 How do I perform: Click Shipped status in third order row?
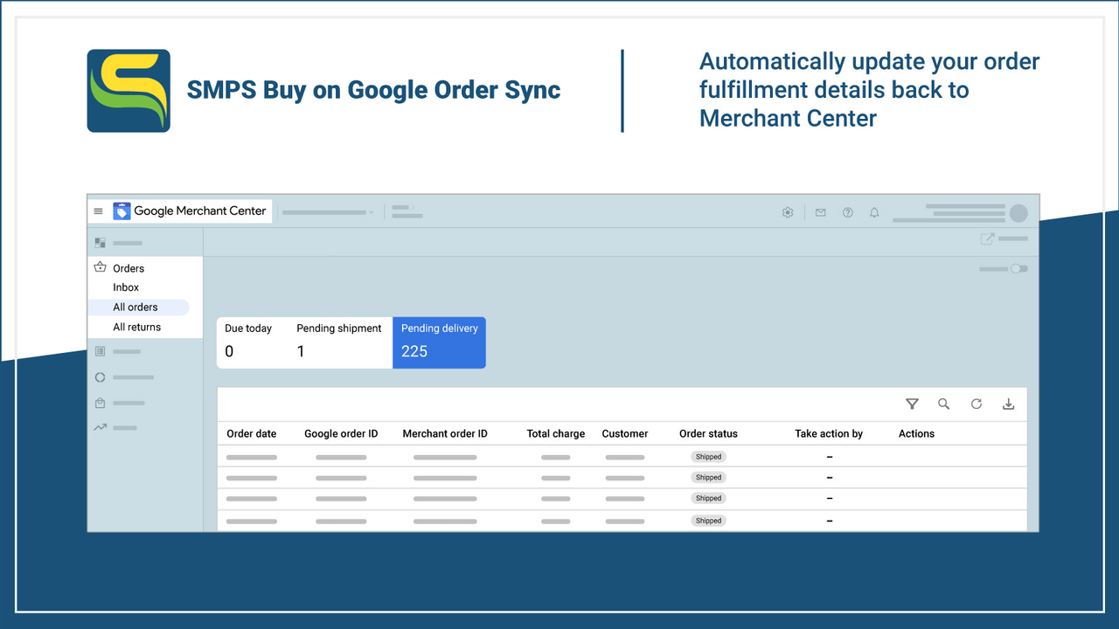(x=708, y=499)
